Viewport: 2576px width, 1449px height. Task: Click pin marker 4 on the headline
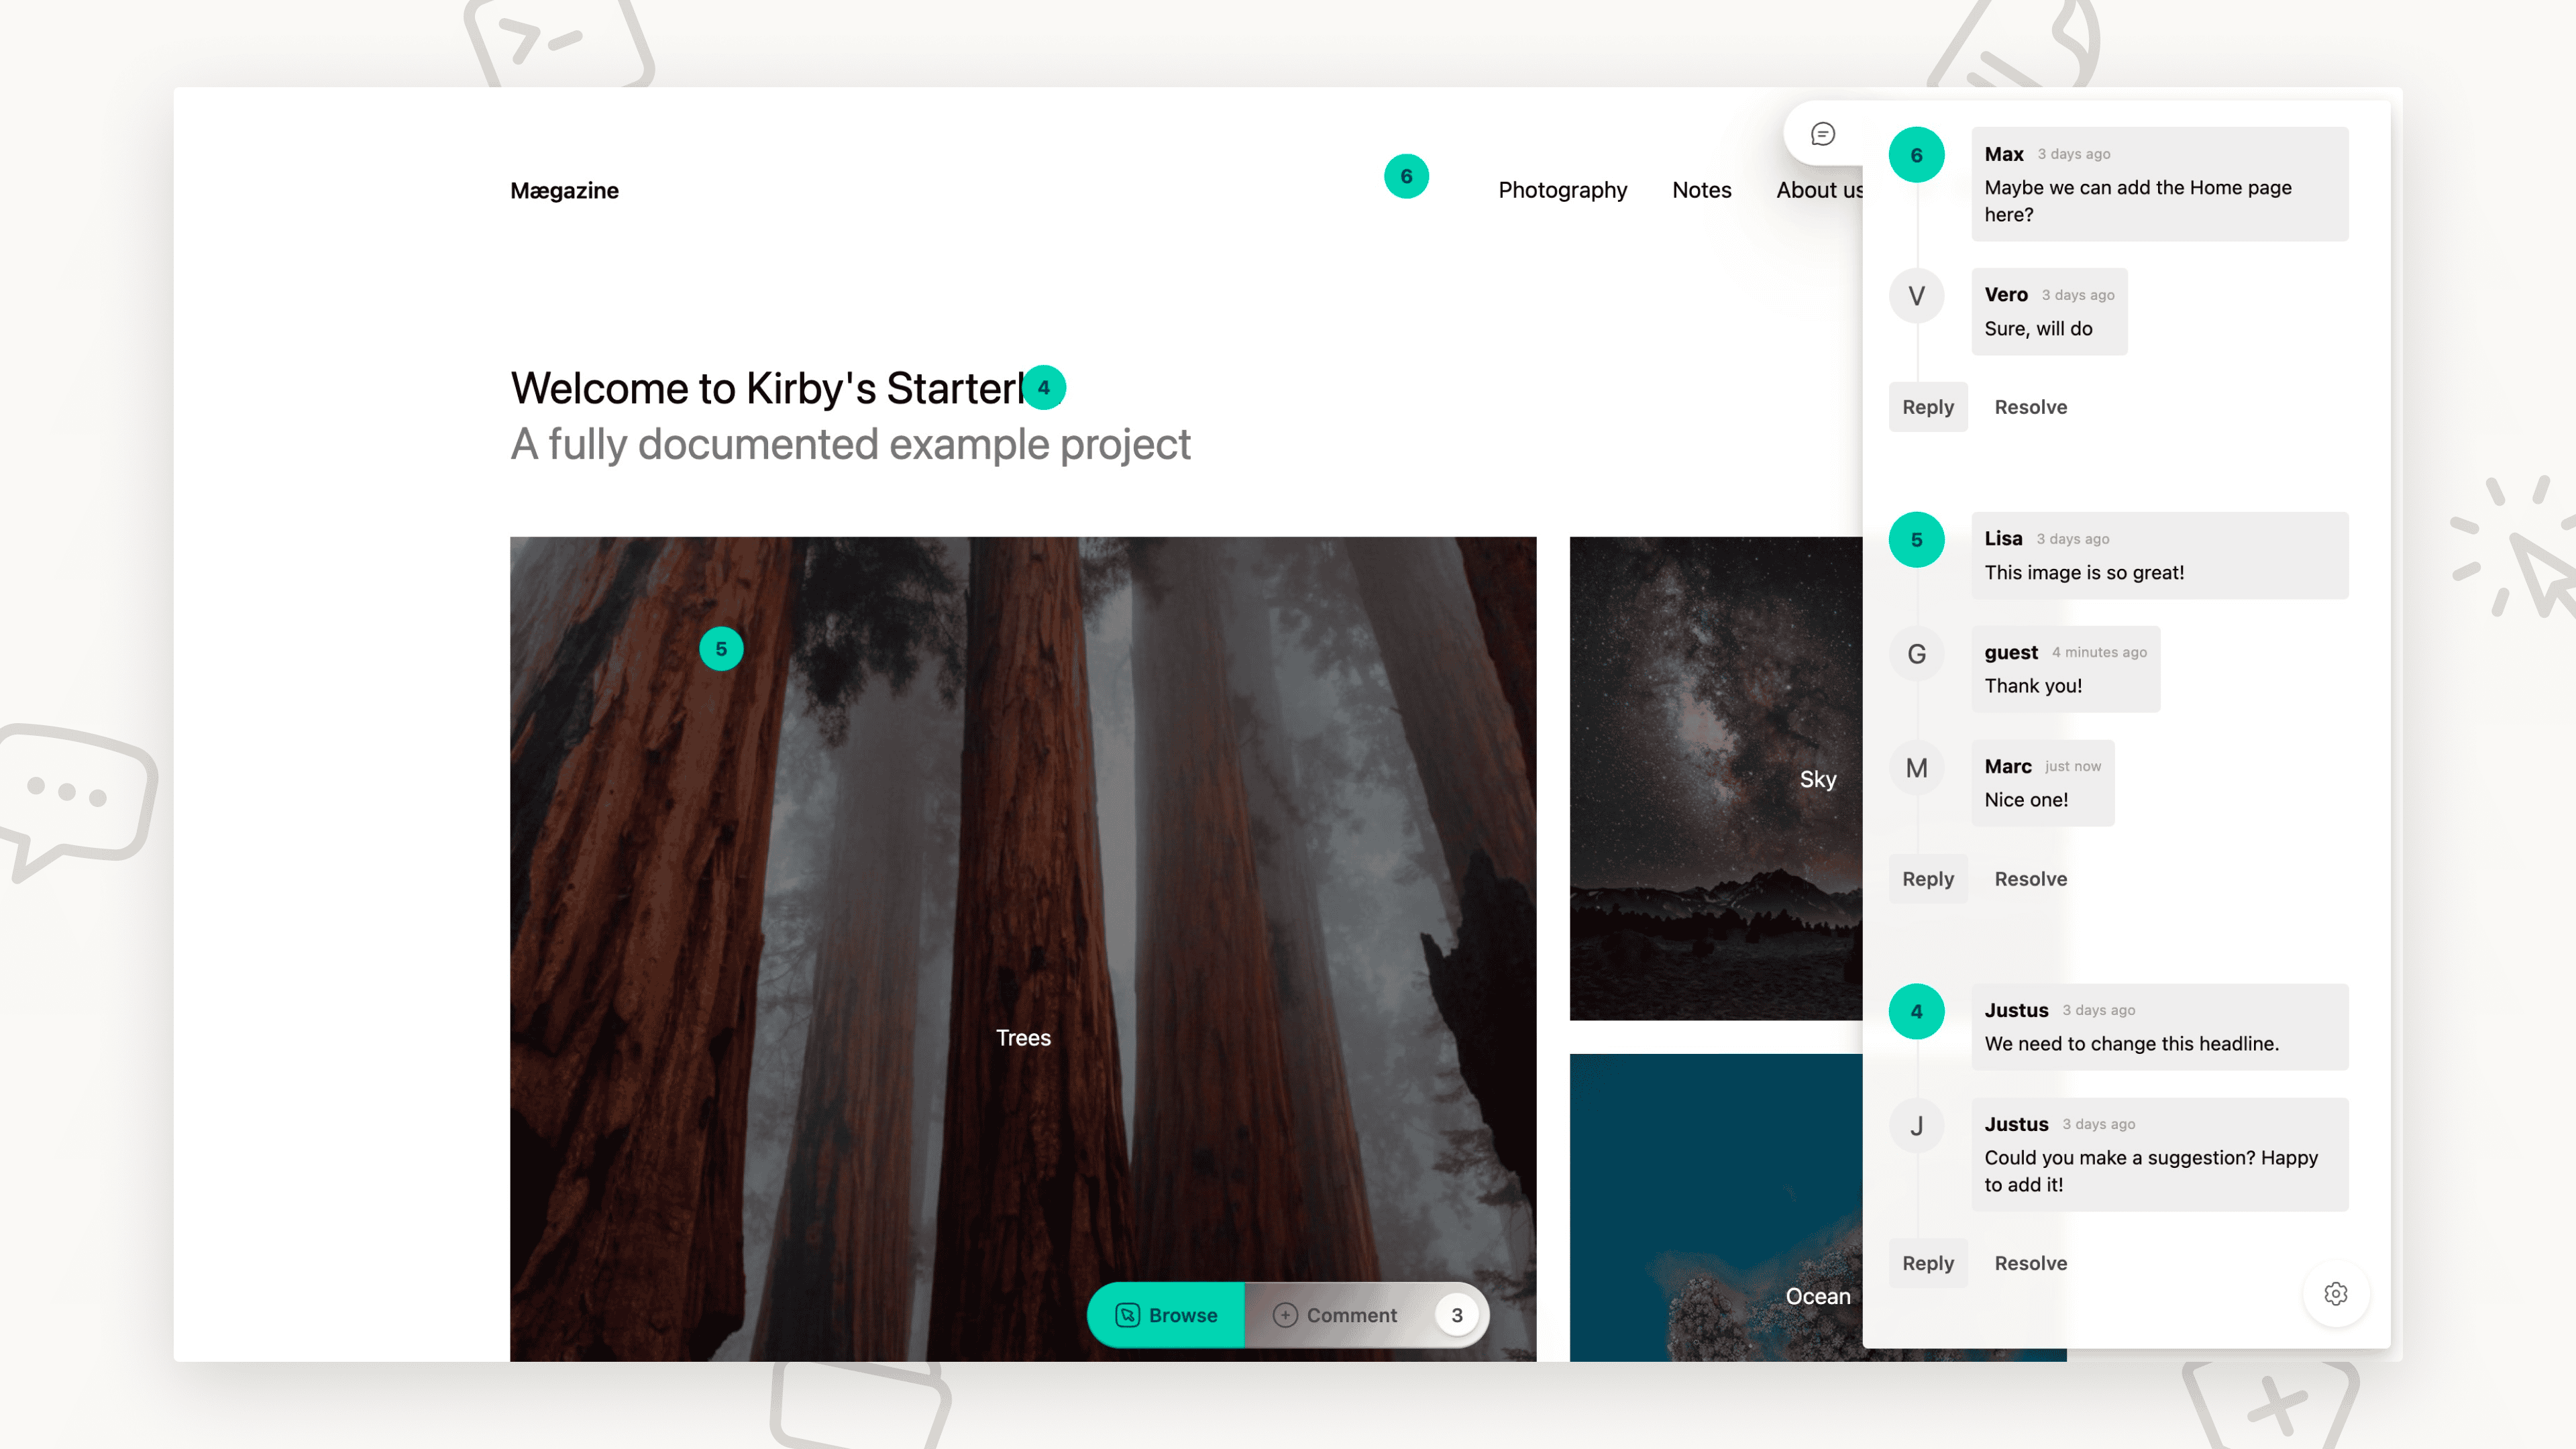[x=1044, y=388]
